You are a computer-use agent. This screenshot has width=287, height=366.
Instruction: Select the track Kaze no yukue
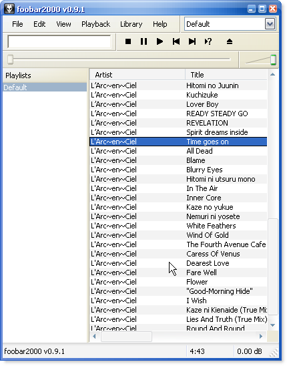178,207
